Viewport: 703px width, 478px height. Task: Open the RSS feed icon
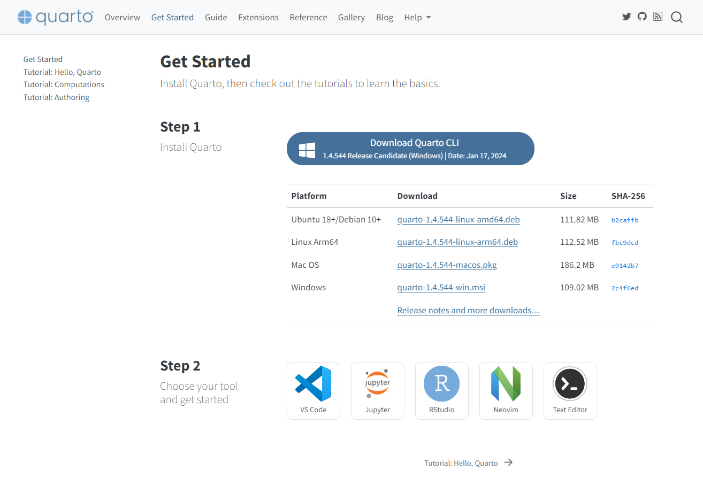click(x=658, y=17)
